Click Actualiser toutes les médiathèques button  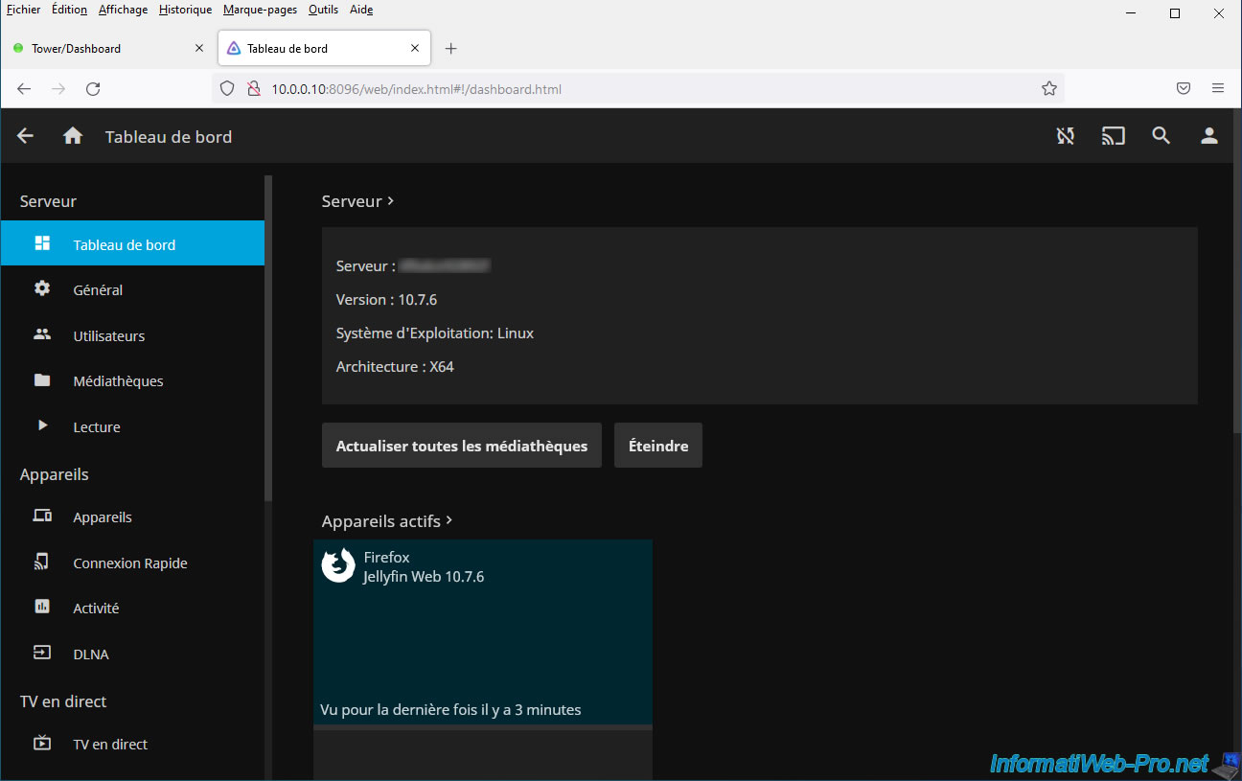click(x=461, y=446)
